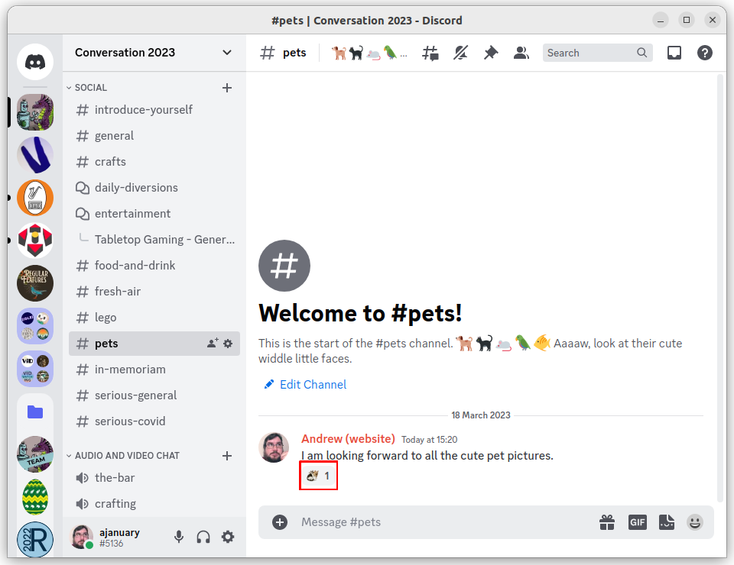Click plus to create SOCIAL channel
This screenshot has width=734, height=565.
(227, 88)
